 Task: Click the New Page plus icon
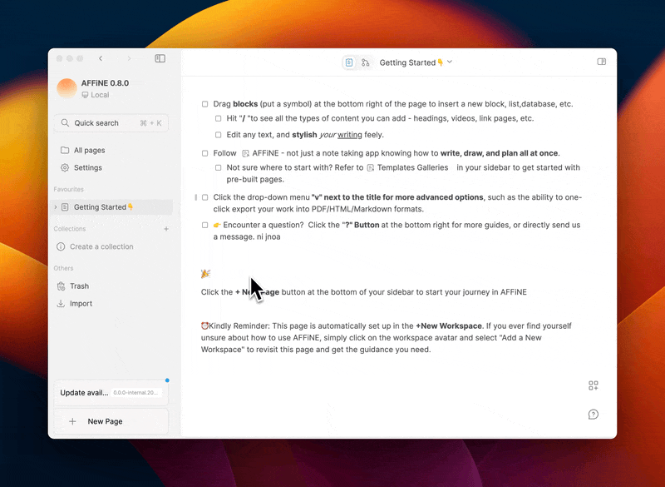point(72,421)
